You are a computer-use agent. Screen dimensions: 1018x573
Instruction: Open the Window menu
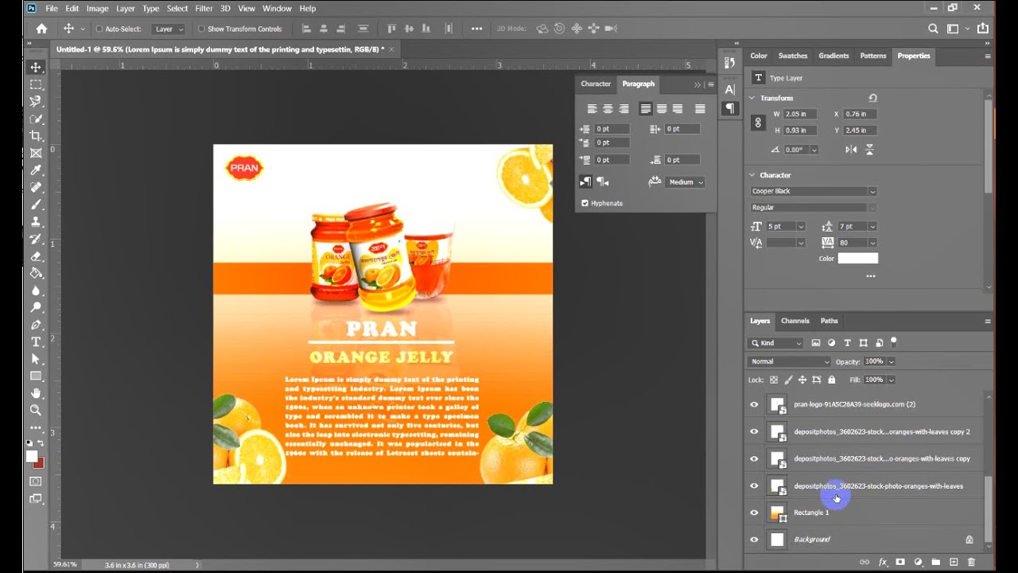coord(277,8)
